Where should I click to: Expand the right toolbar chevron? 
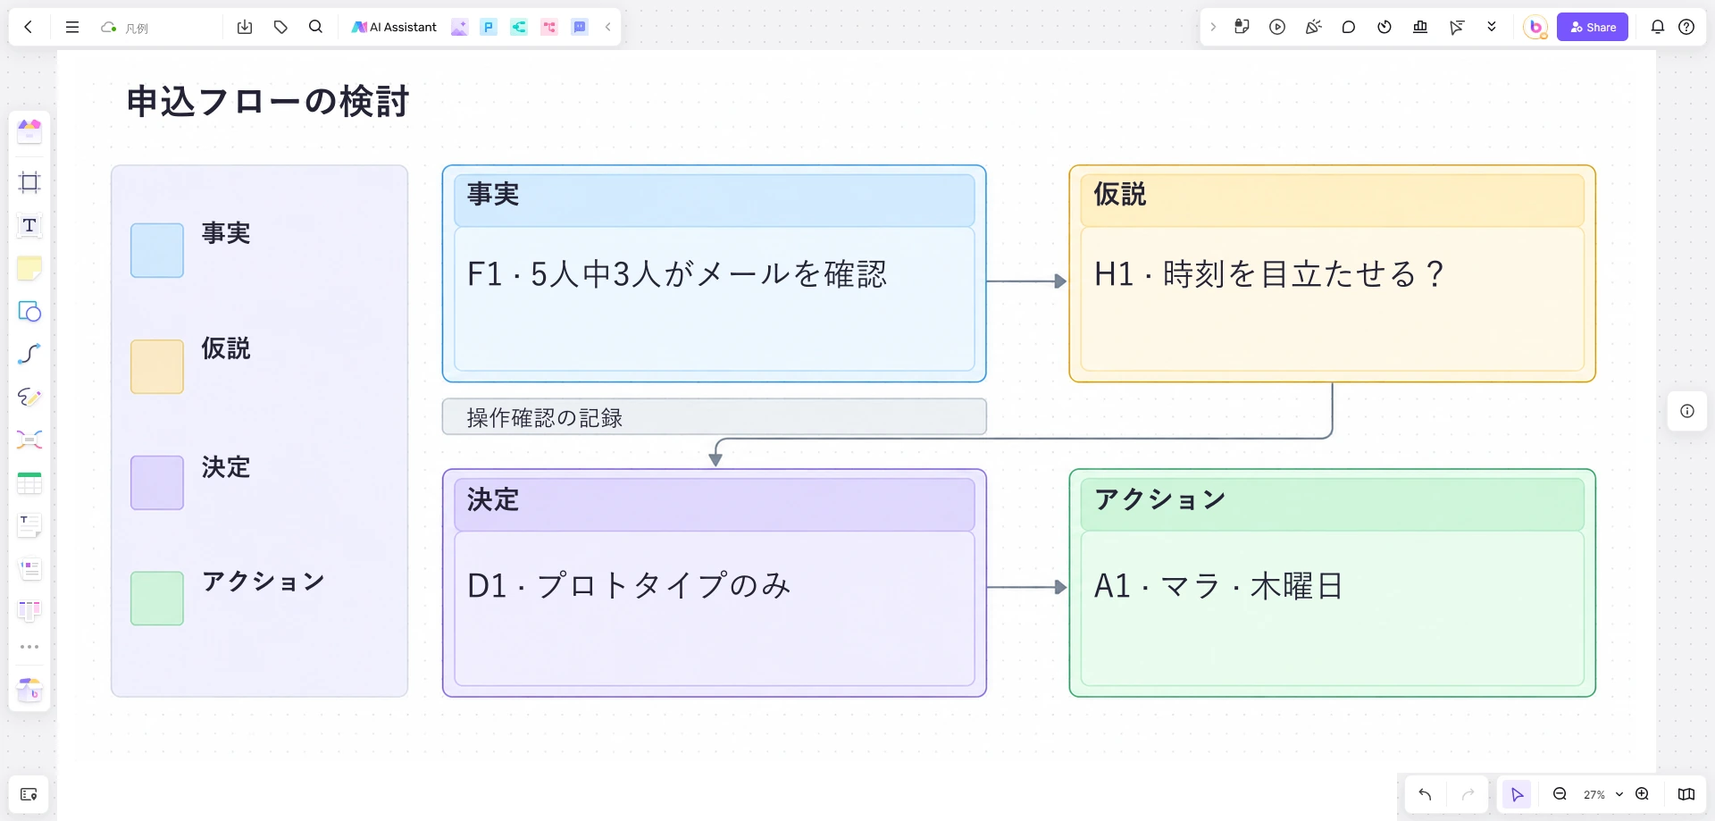(1213, 27)
